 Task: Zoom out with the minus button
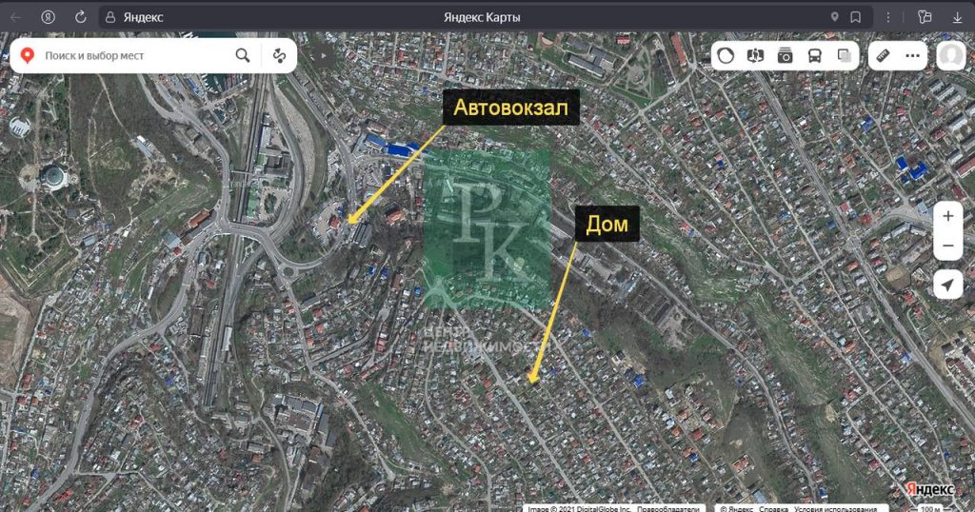point(948,246)
